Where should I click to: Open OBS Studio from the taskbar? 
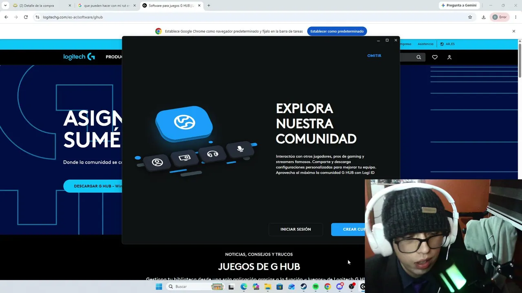[x=351, y=286]
